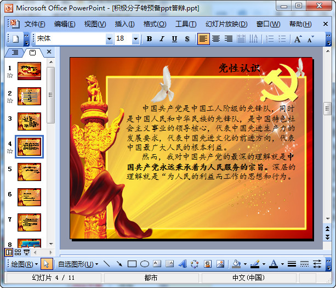
Task: Open the 幻灯片放映(D) menu
Action: [226, 24]
